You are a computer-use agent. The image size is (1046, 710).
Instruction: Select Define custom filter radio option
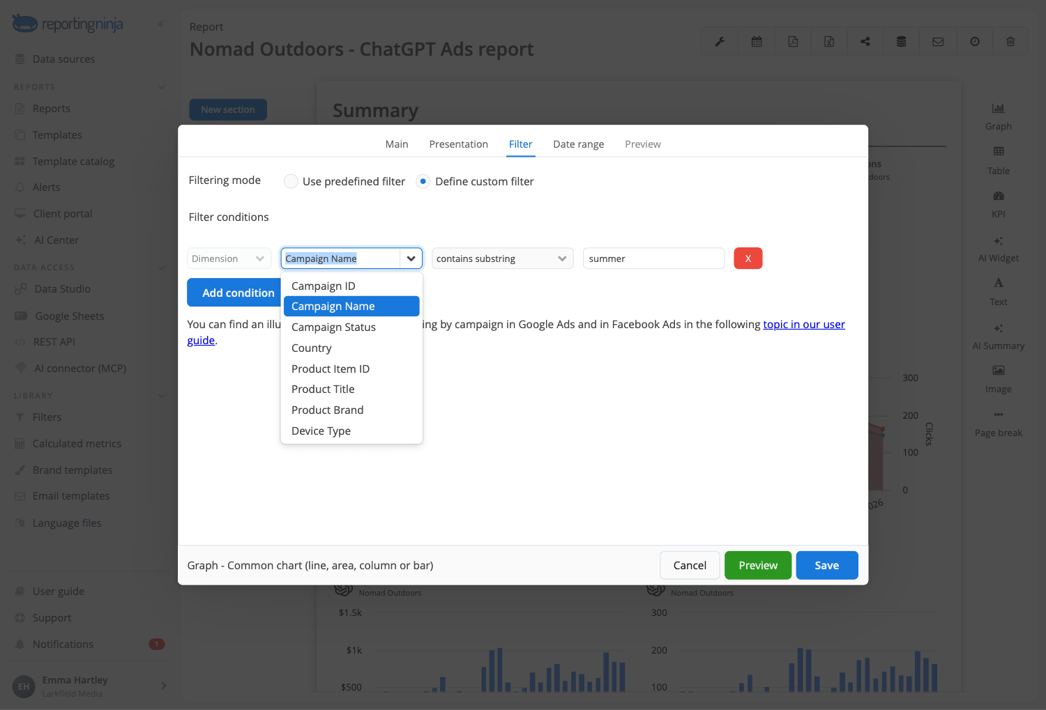pos(423,181)
